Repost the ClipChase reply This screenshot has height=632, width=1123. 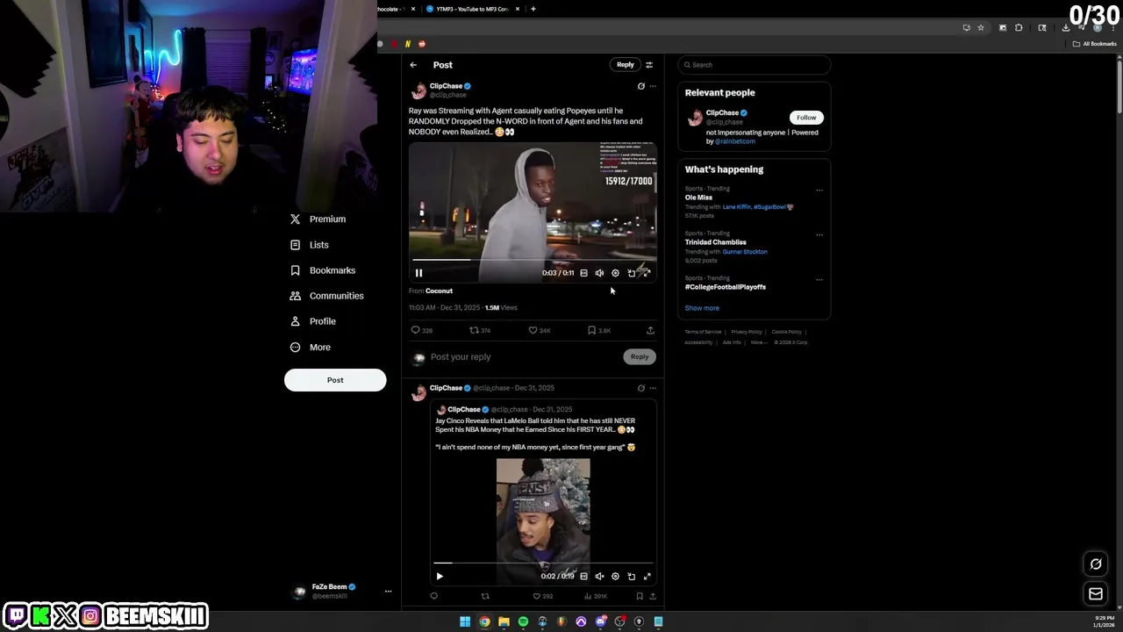[x=485, y=597]
